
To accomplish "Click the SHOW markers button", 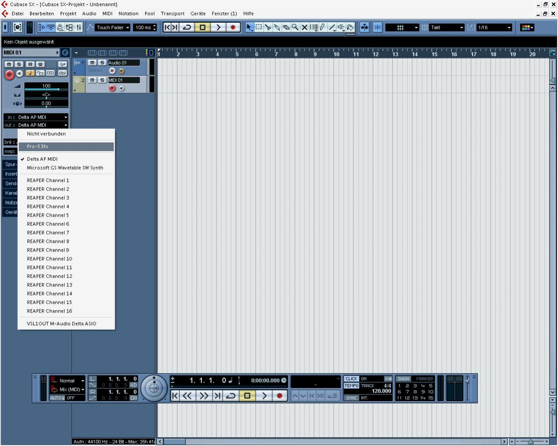I will (x=404, y=379).
